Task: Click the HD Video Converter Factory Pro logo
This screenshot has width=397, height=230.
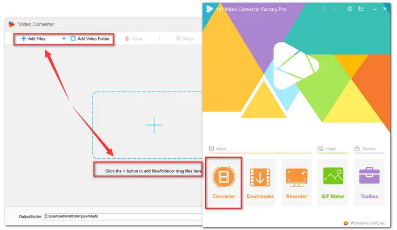Action: [209, 9]
